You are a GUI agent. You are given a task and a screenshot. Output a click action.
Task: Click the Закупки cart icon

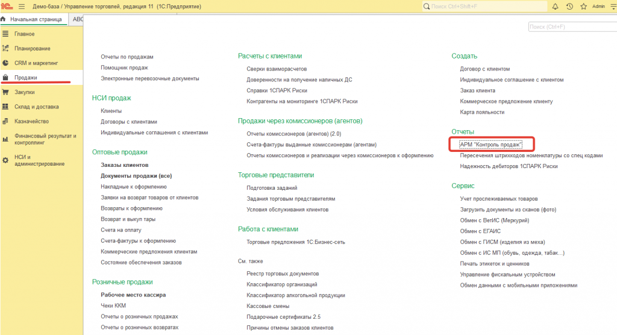5,92
